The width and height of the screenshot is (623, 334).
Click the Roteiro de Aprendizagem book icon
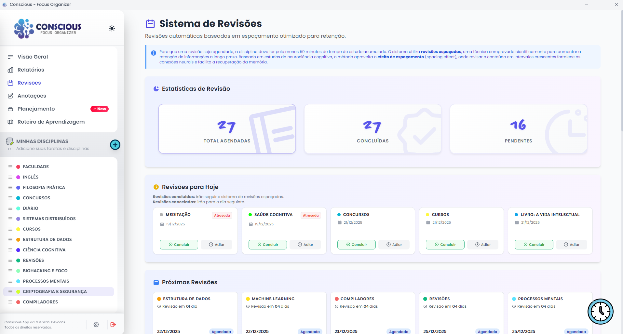click(x=11, y=122)
